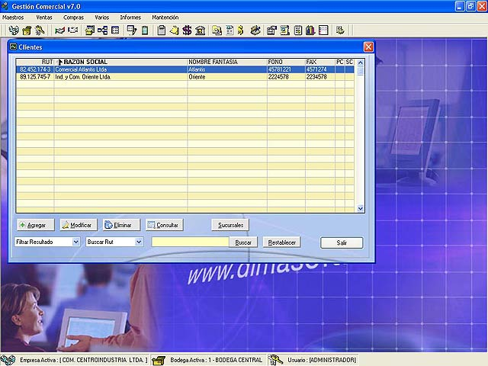Click the calculator icon in the toolbar

[x=115, y=30]
